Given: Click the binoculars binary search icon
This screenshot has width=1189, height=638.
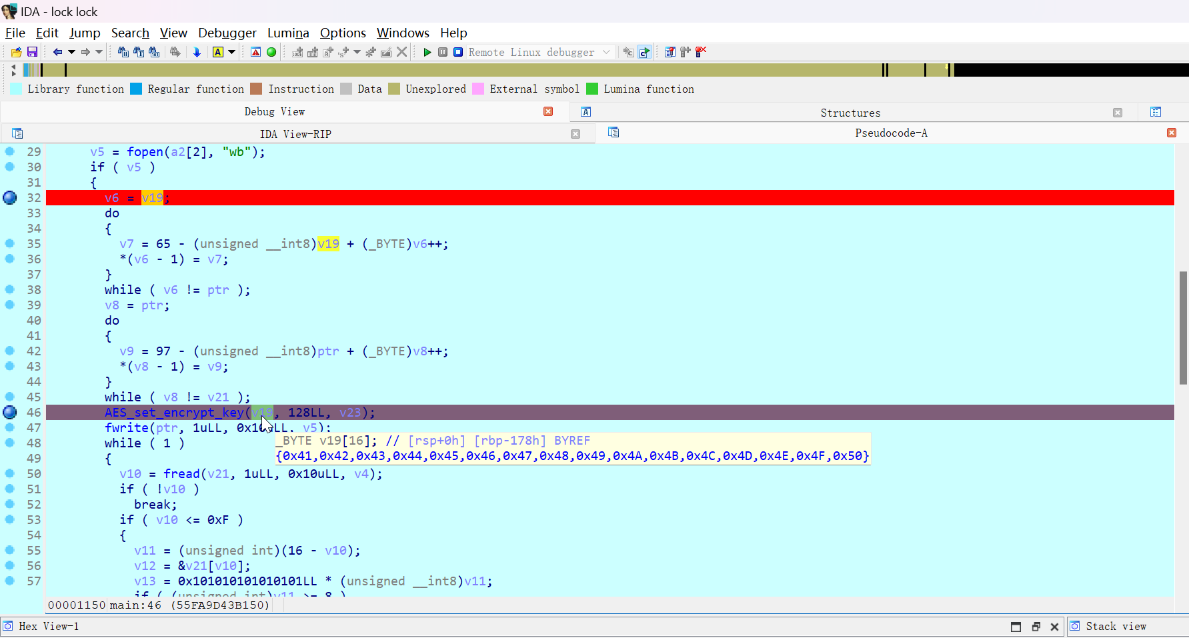Looking at the screenshot, I should pyautogui.click(x=154, y=52).
